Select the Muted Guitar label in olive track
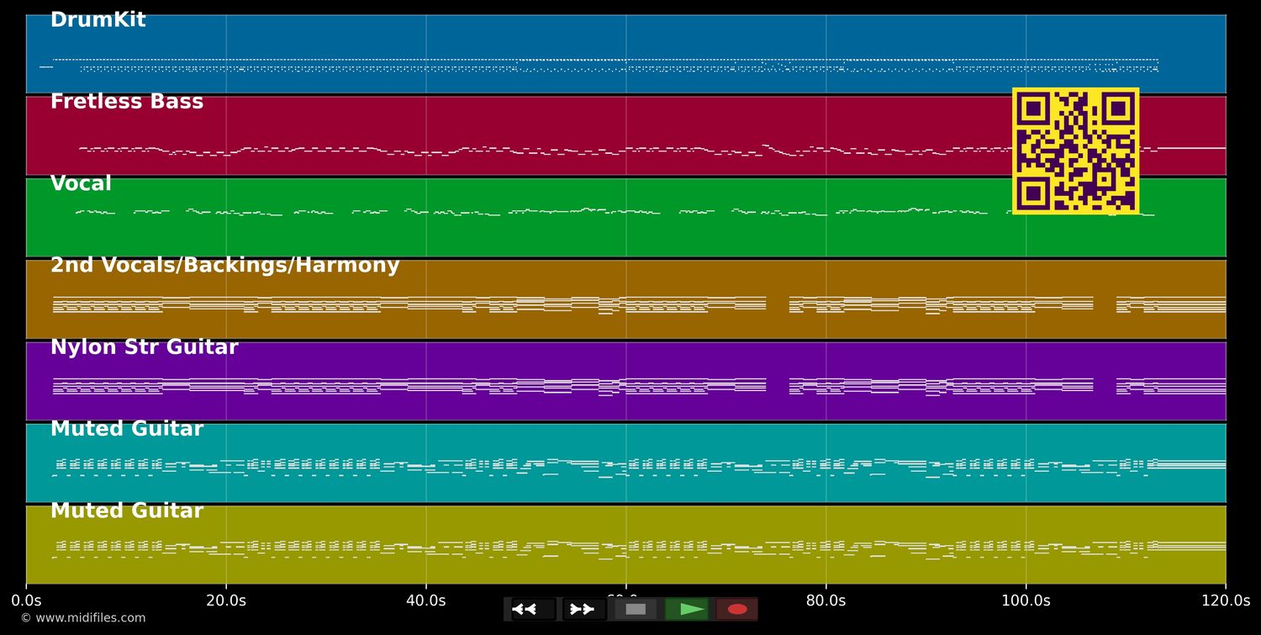 (x=127, y=511)
